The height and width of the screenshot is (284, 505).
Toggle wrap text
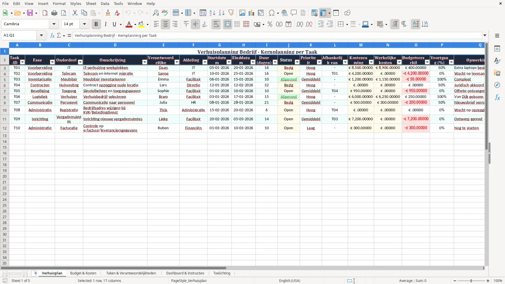click(216, 24)
